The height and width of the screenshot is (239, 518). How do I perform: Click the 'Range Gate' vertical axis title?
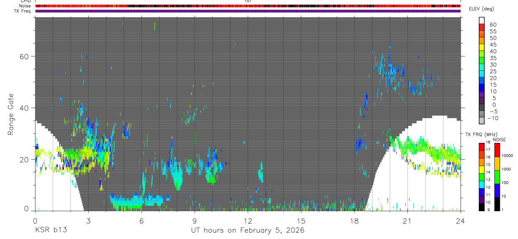pyautogui.click(x=11, y=114)
